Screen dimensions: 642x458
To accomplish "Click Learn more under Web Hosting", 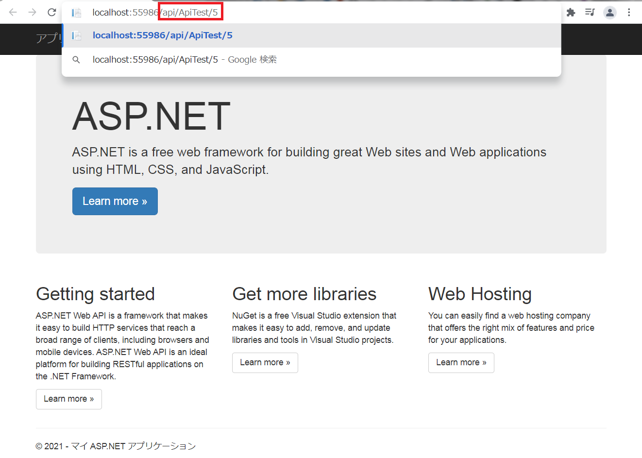I will point(461,362).
